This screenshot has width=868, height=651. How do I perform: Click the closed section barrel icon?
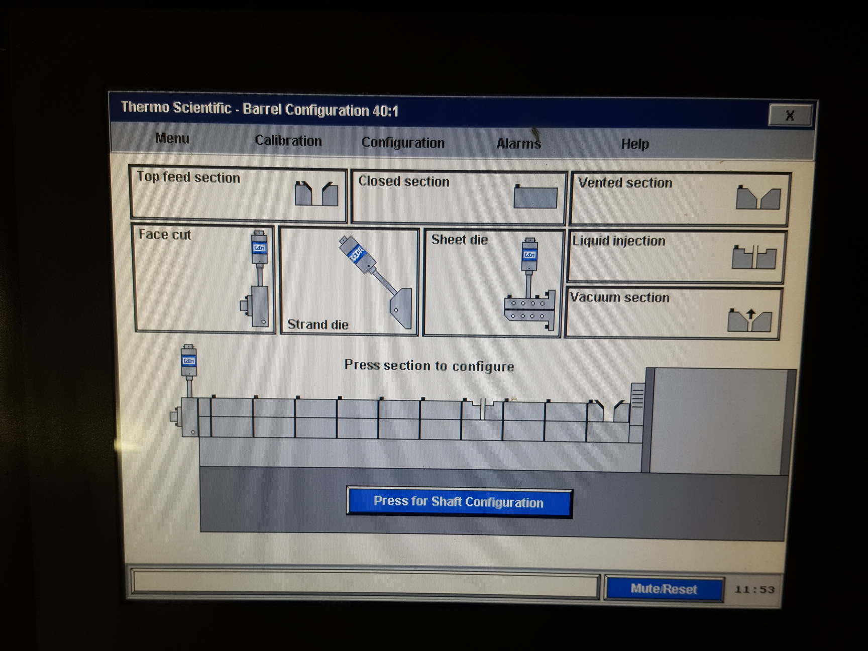point(535,196)
